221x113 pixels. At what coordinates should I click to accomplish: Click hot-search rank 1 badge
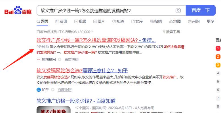tap(218, 48)
